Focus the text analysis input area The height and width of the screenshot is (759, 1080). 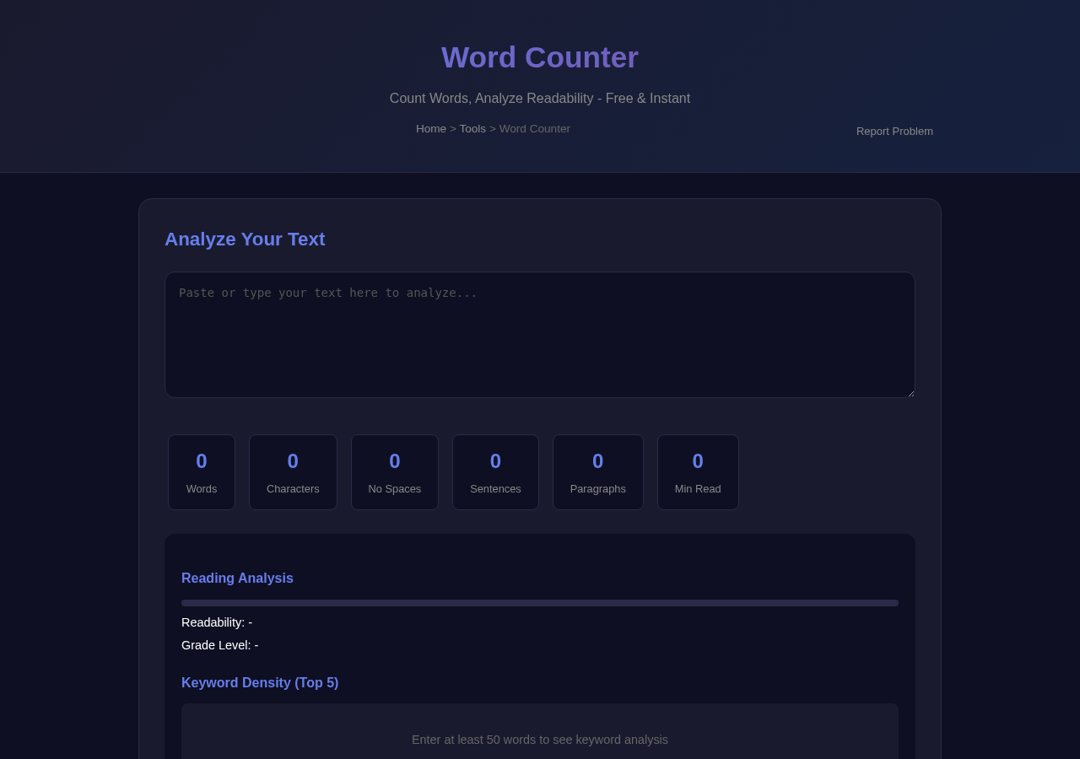point(540,335)
